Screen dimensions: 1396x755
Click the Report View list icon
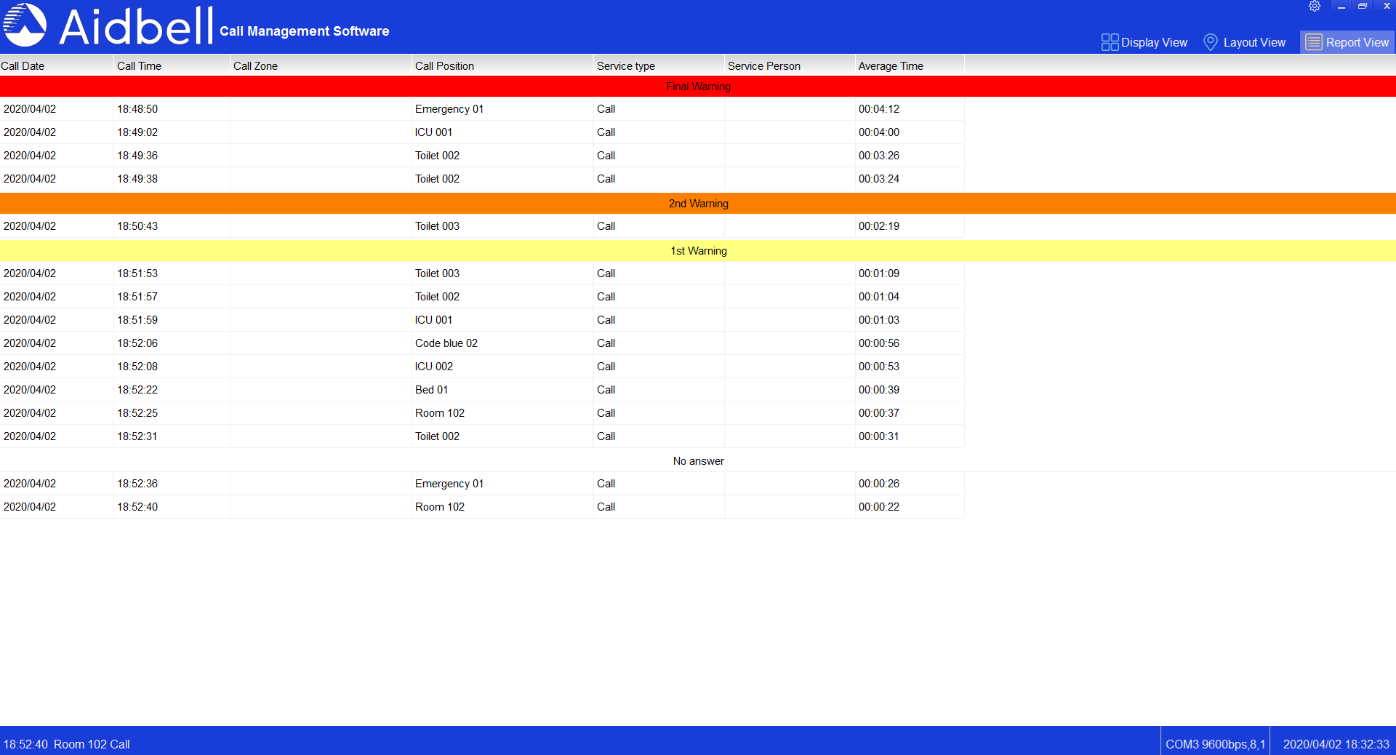pyautogui.click(x=1313, y=42)
